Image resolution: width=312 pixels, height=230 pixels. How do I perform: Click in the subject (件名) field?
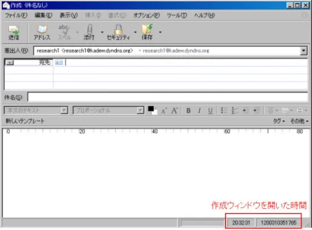coord(168,97)
